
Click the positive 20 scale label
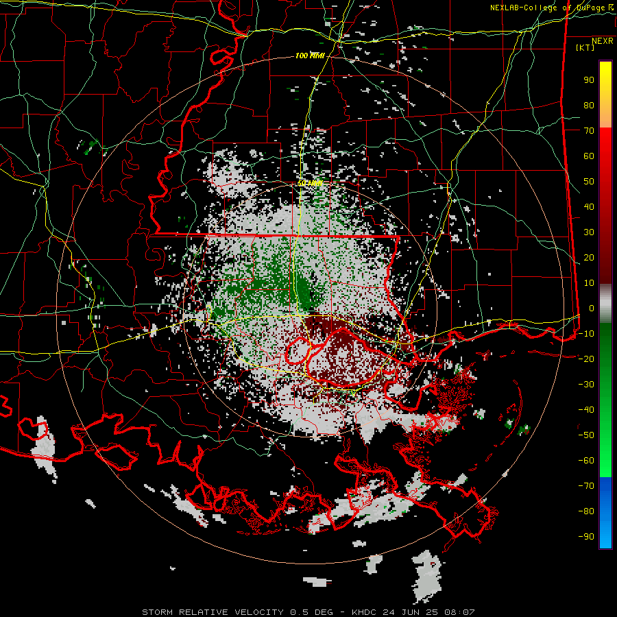point(589,257)
